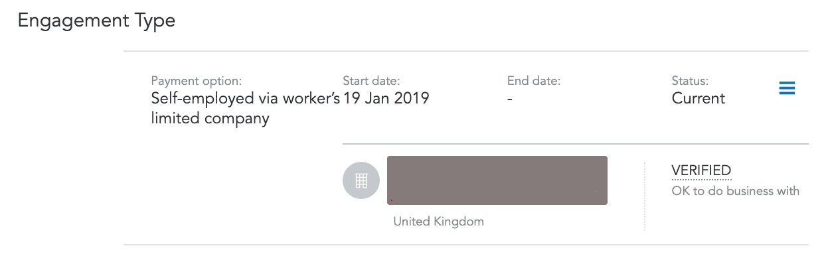Click the Start date label
Screen dimensions: 830x256
(371, 82)
